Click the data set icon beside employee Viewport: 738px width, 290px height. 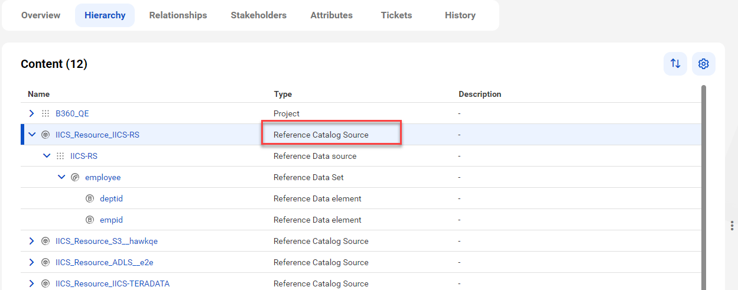coord(75,177)
